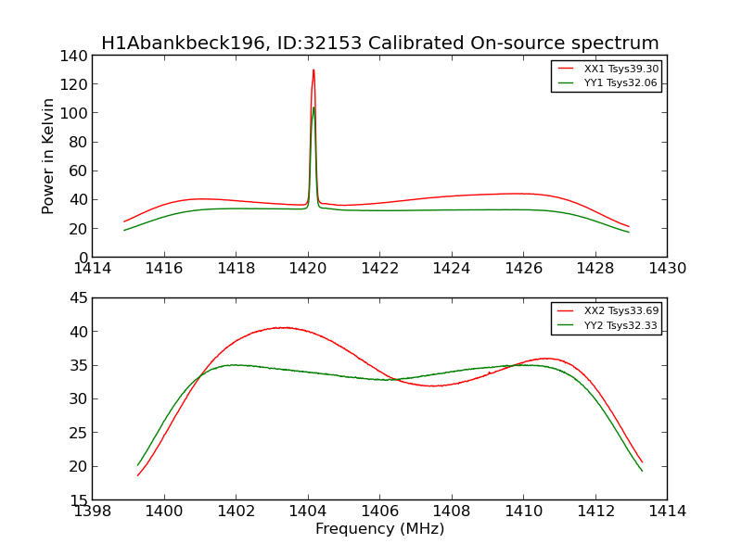This screenshot has height=556, width=742.
Task: Click the 1422 tick label on top plot
Action: 380,269
